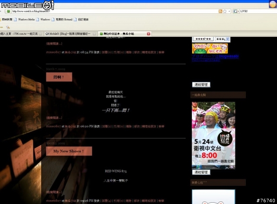Open the 自訂連結 bookmark
277x204 pixels.
coord(83,19)
